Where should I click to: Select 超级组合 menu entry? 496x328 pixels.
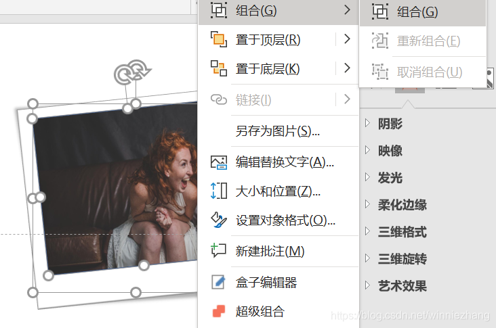click(x=278, y=311)
